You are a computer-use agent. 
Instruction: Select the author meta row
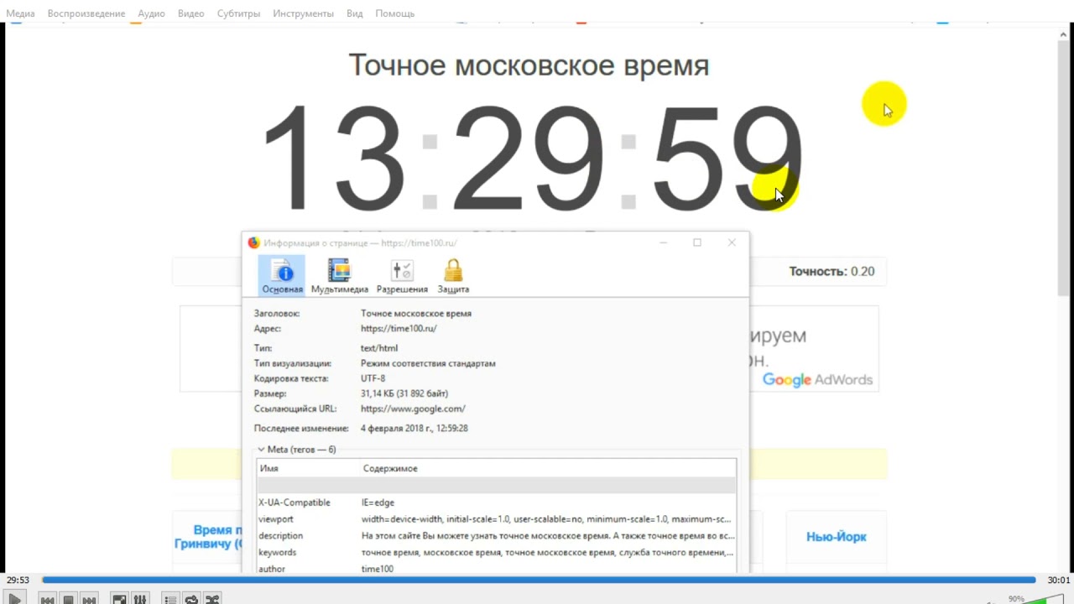[496, 569]
